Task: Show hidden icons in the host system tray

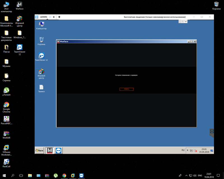Action: click(186, 176)
